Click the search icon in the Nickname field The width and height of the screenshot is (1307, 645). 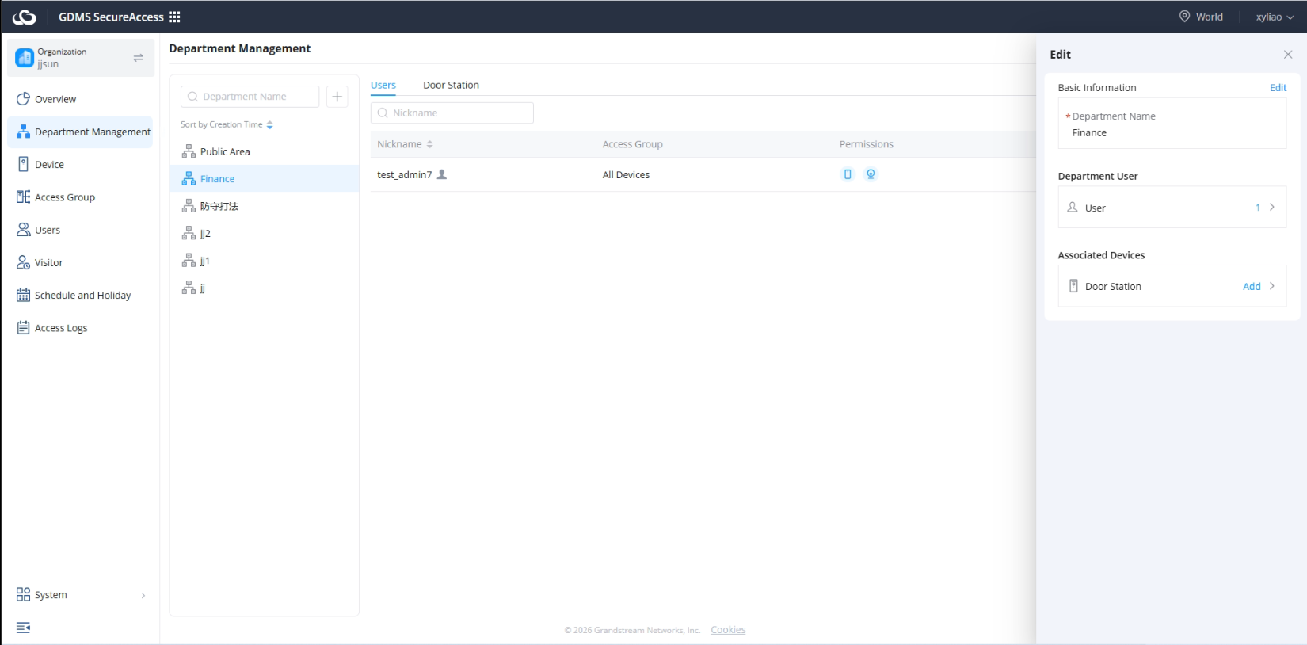tap(383, 113)
